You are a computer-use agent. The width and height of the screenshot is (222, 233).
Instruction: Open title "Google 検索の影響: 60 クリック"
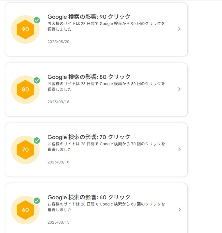point(89,197)
